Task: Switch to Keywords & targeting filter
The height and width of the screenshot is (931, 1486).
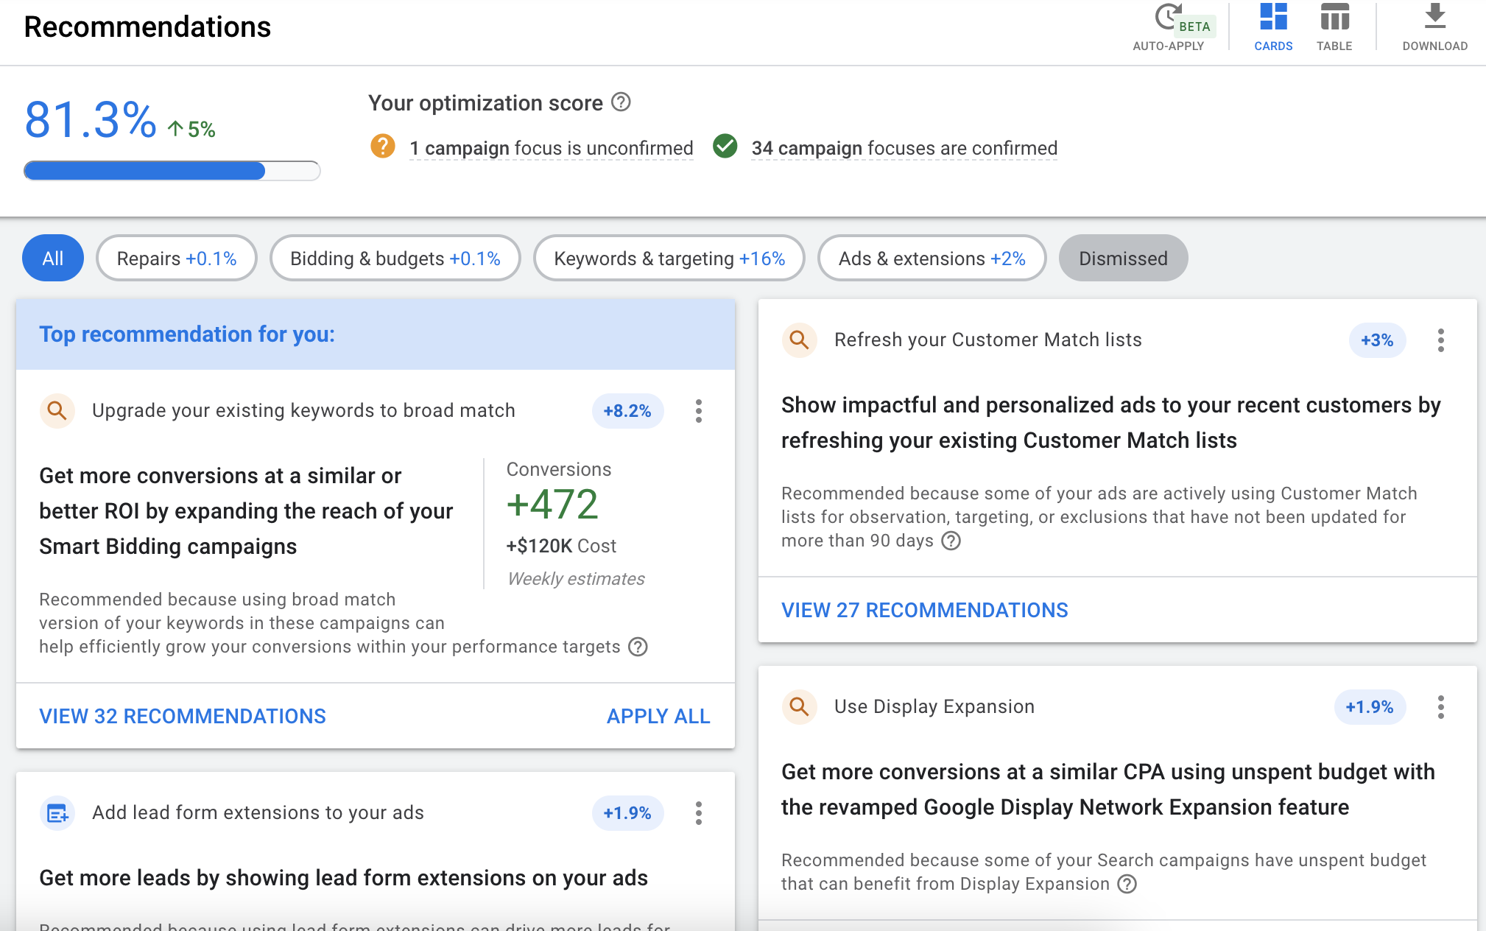Action: [669, 258]
